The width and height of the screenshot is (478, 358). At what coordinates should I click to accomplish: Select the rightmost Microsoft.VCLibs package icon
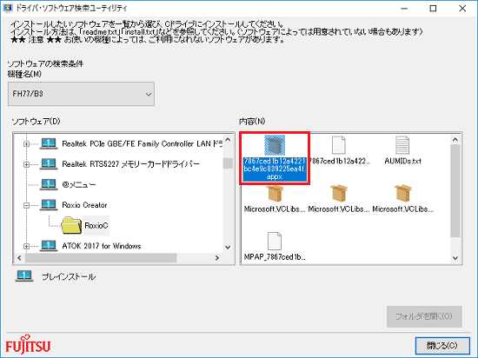click(x=402, y=194)
